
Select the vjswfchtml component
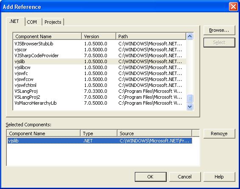pyautogui.click(x=100, y=85)
